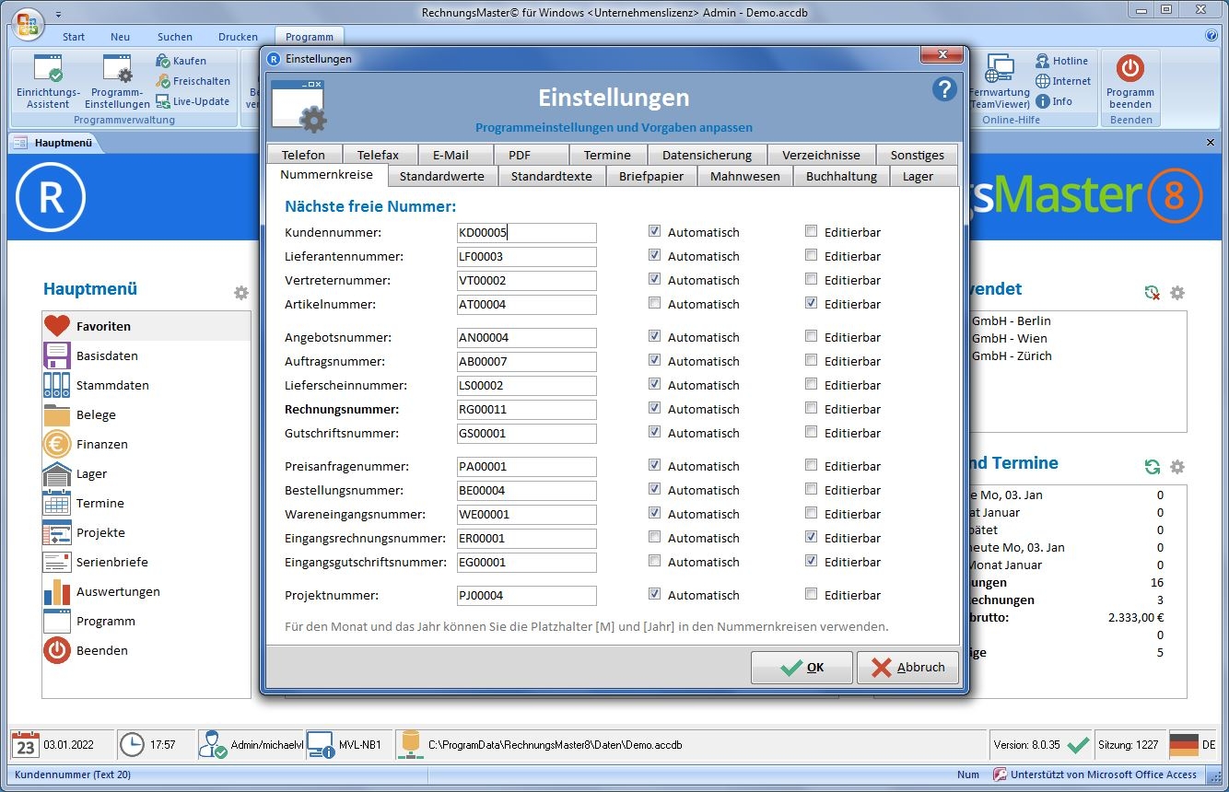Click the MVL-NB1 computer status icon

[321, 744]
